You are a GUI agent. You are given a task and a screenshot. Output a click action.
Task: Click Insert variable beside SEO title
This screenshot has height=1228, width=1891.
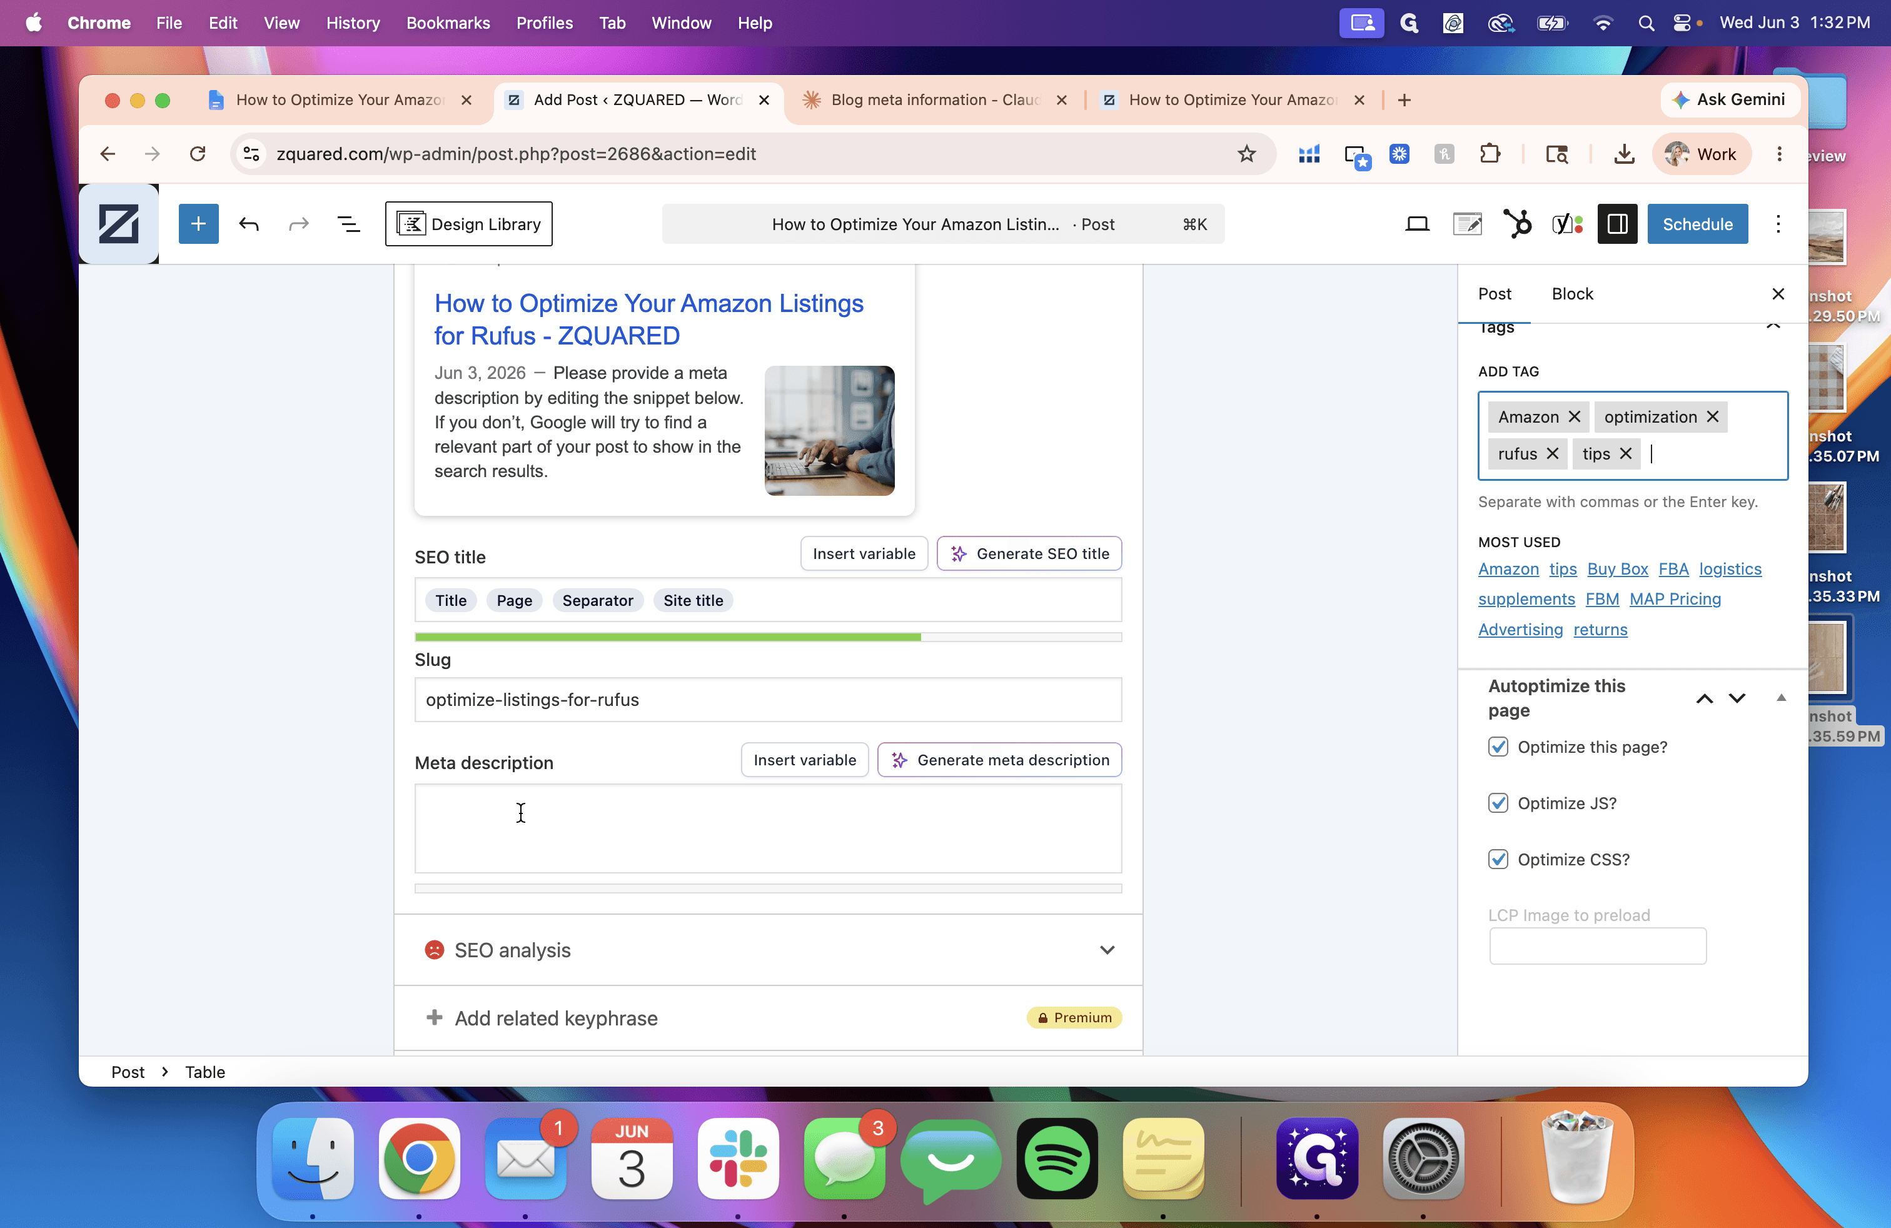click(864, 553)
